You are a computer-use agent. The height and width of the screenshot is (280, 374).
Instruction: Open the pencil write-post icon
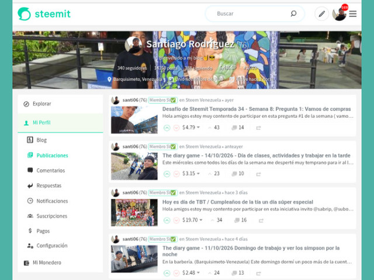[321, 14]
